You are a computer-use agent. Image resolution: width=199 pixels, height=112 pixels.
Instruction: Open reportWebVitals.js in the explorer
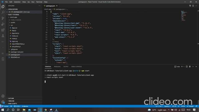pos(24,44)
